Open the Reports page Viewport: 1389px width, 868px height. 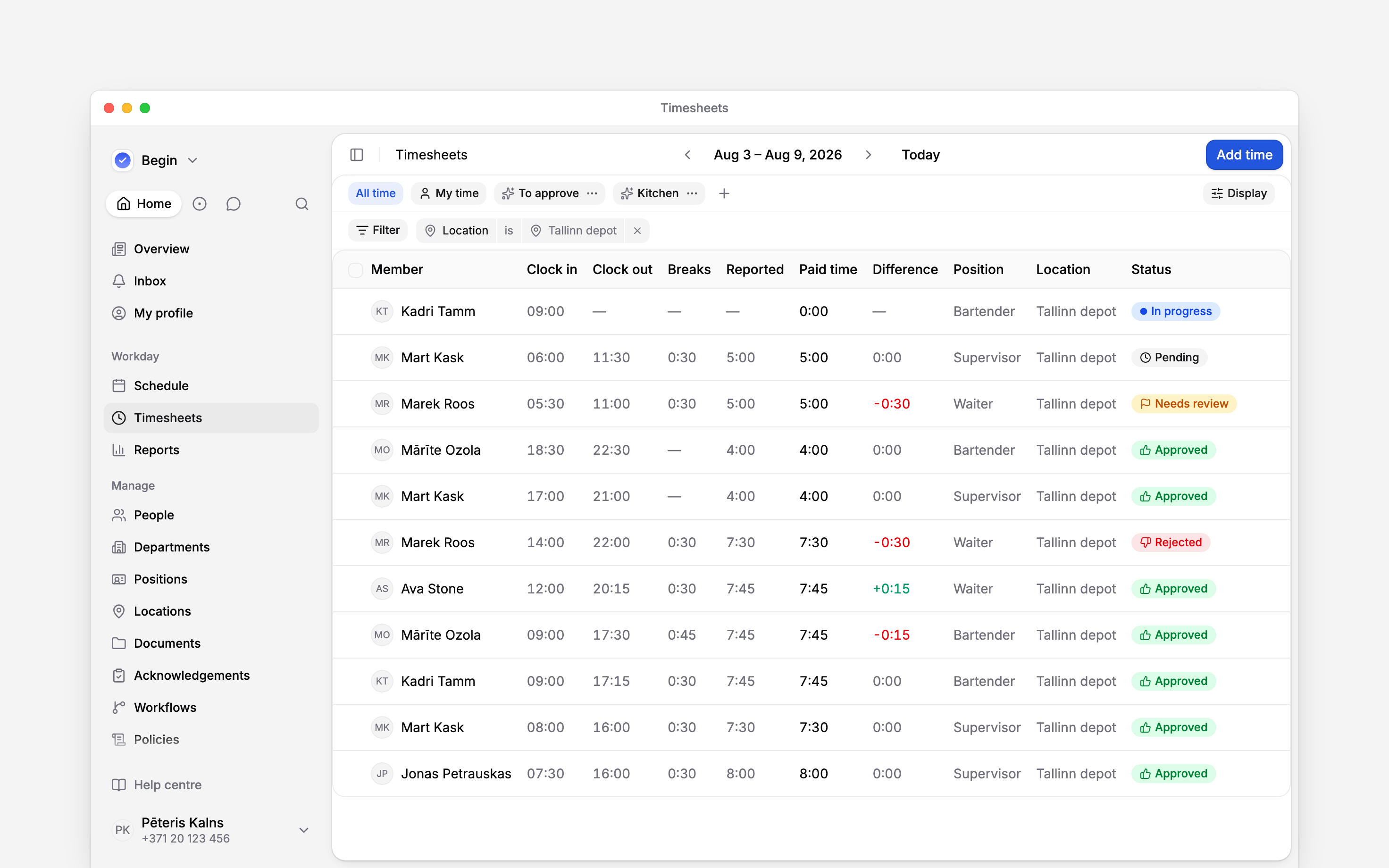[x=210, y=450]
